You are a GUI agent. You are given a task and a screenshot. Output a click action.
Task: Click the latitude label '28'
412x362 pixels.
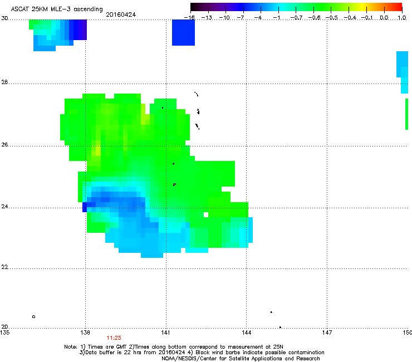tap(4, 82)
